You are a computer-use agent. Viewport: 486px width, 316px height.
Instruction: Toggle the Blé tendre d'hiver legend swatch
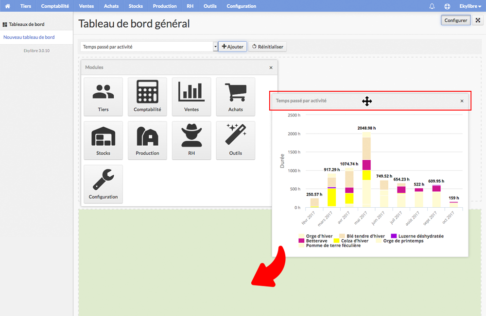[x=342, y=236]
